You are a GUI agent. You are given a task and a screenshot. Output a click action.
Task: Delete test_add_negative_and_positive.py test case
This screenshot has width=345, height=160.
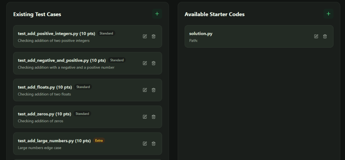pos(154,63)
